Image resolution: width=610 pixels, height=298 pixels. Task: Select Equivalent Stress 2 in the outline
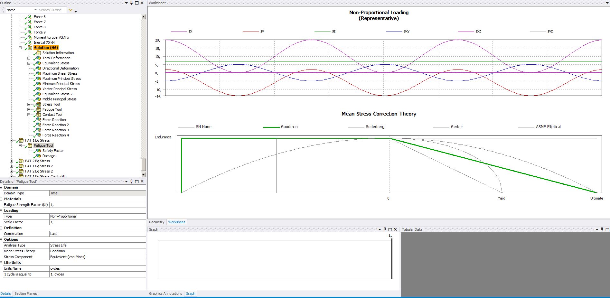coord(57,94)
